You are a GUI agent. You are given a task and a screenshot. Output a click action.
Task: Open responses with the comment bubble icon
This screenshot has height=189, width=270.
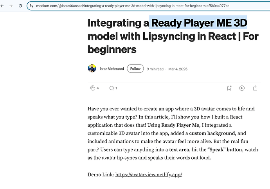[111, 88]
